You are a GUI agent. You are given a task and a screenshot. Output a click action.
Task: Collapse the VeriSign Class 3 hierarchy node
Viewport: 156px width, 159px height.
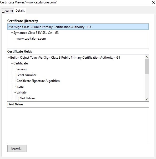9,27
